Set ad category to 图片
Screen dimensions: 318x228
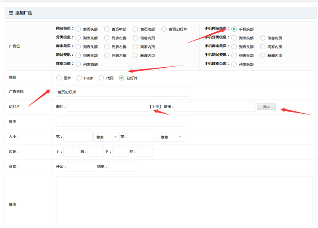pos(59,78)
